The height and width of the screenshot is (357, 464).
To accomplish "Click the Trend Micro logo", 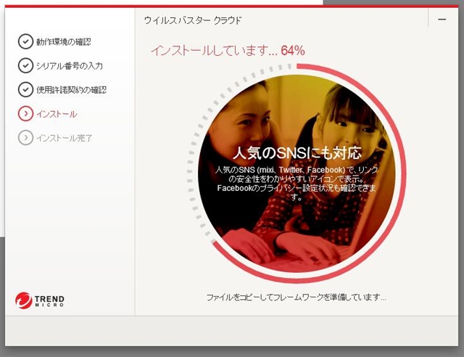I will click(40, 300).
